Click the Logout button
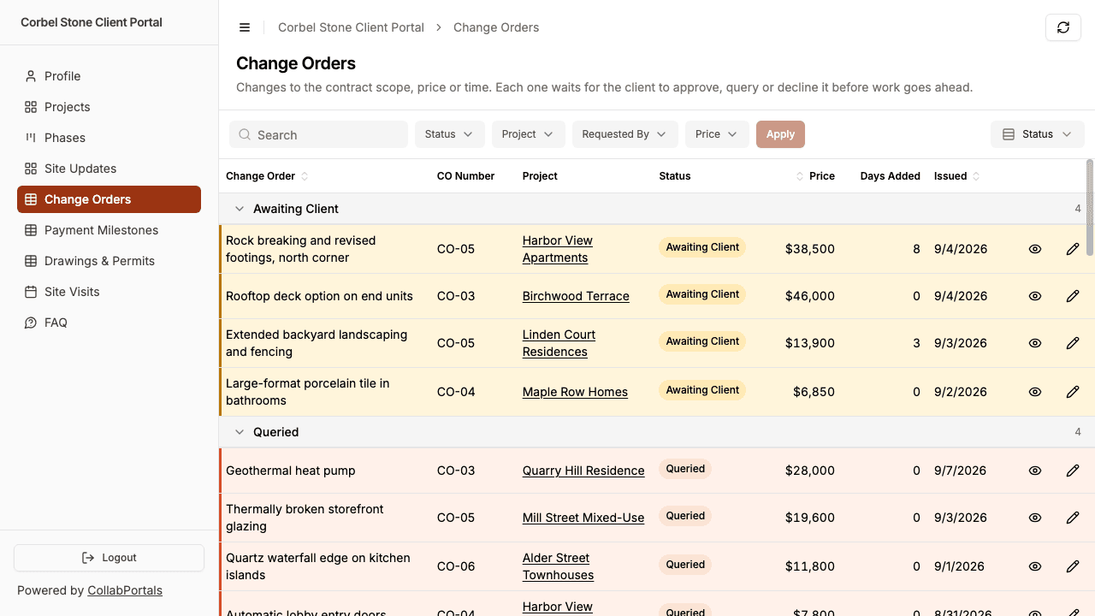The image size is (1095, 616). pyautogui.click(x=109, y=558)
